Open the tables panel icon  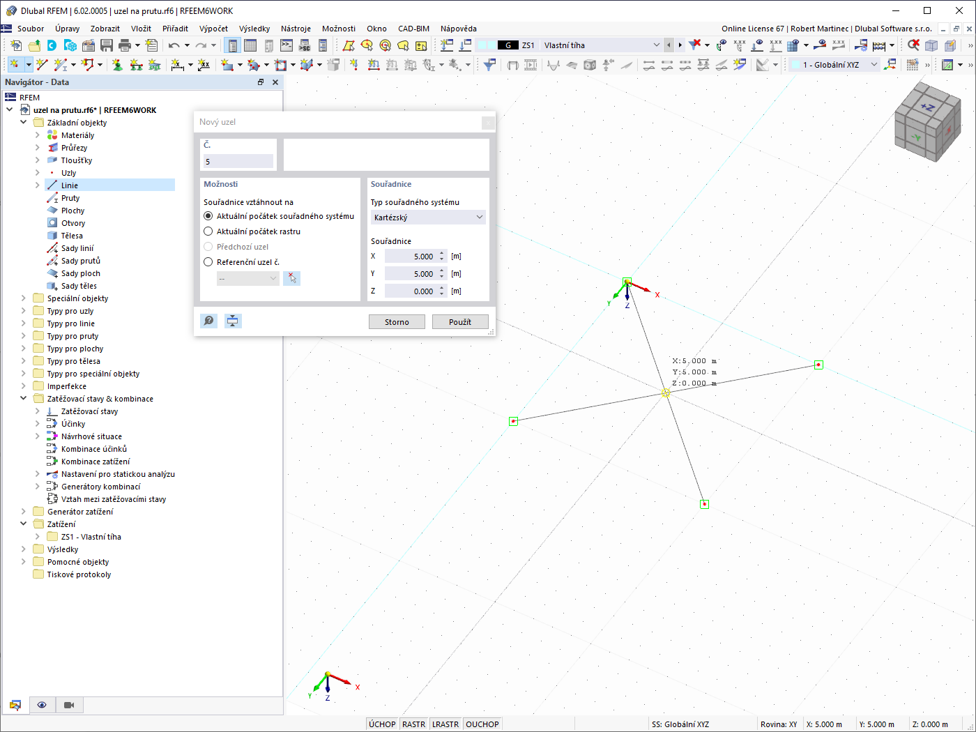coord(250,45)
